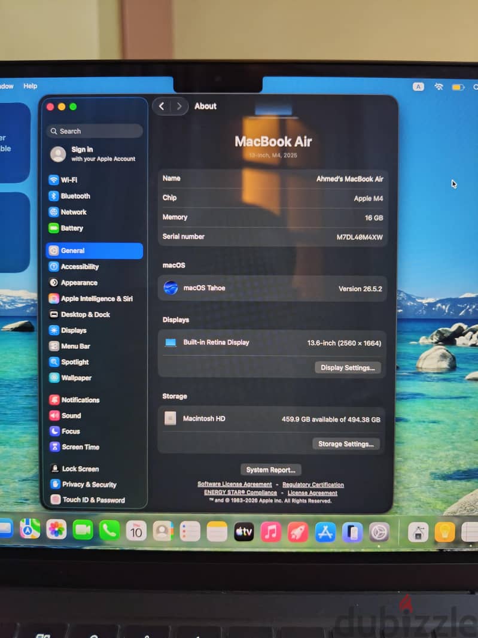Click the Display Settings... button
Viewport: 478px width, 638px height.
tap(348, 367)
